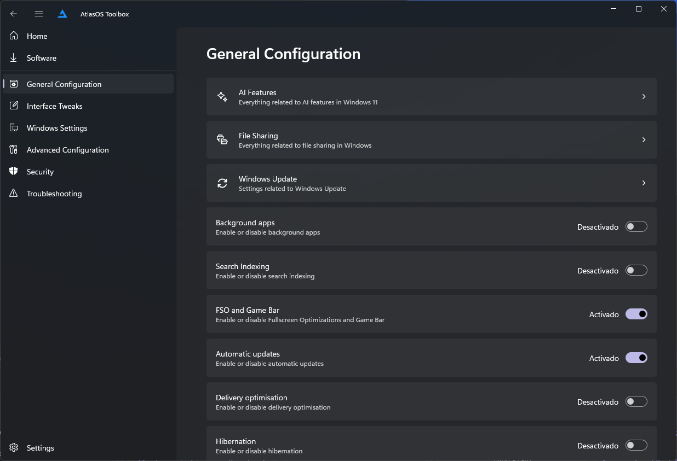Enable the Search Indexing toggle
This screenshot has height=461, width=677.
636,270
